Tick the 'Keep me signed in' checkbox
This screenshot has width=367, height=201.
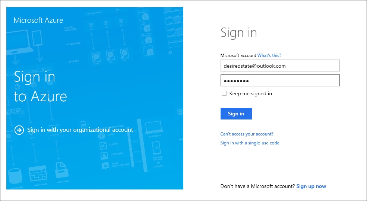[224, 93]
